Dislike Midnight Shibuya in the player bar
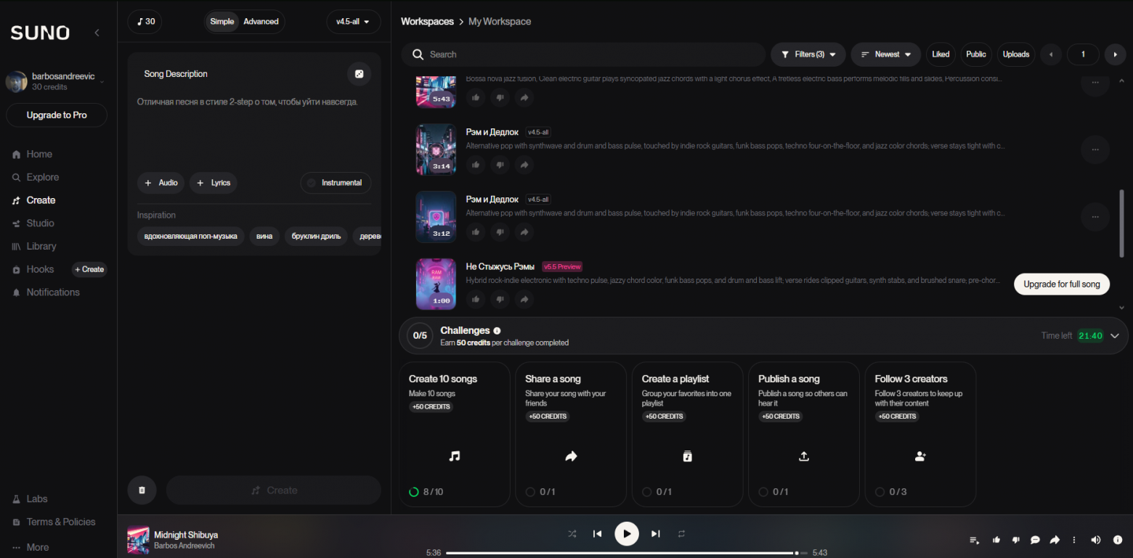The width and height of the screenshot is (1133, 558). [x=1016, y=540]
